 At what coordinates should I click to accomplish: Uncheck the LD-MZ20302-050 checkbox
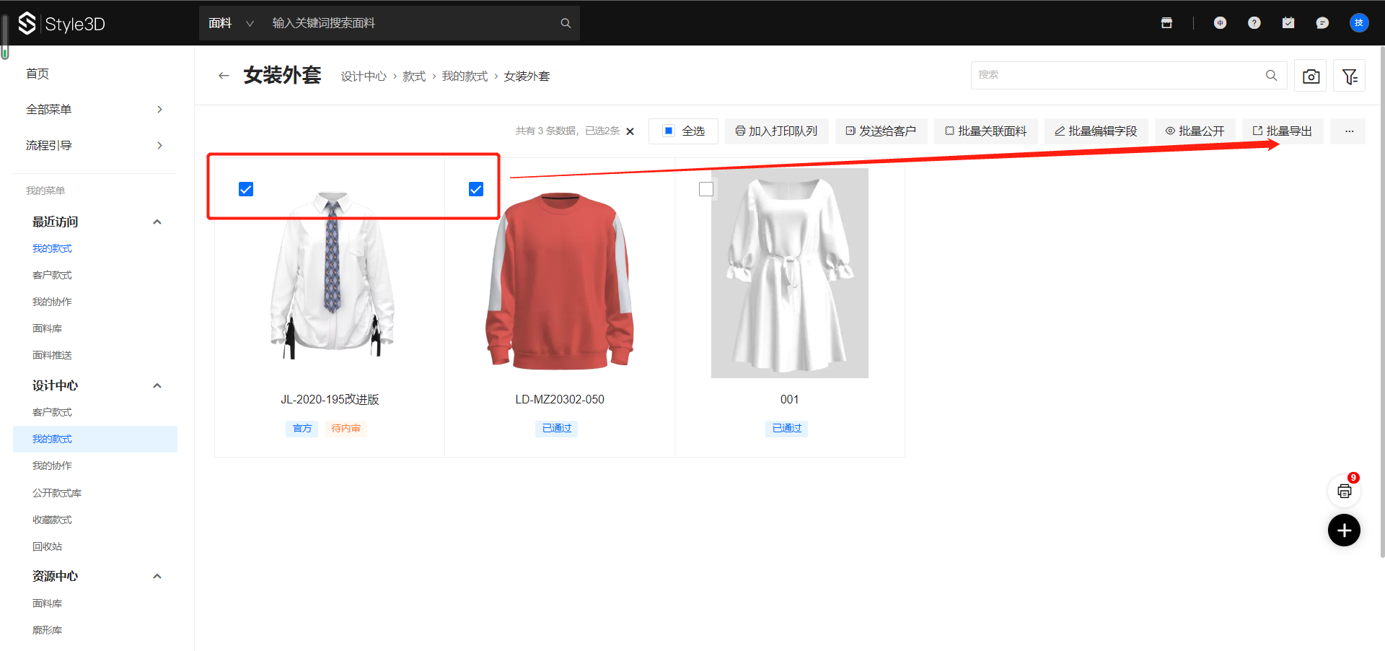pos(476,189)
